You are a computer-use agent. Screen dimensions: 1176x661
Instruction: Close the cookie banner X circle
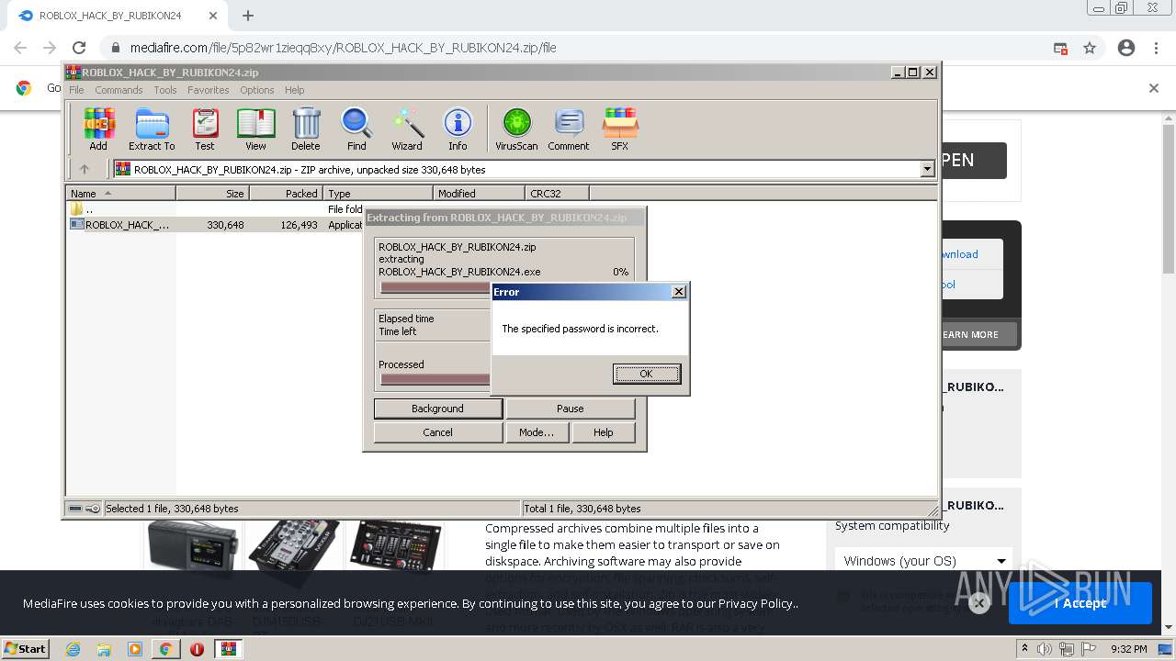point(979,603)
